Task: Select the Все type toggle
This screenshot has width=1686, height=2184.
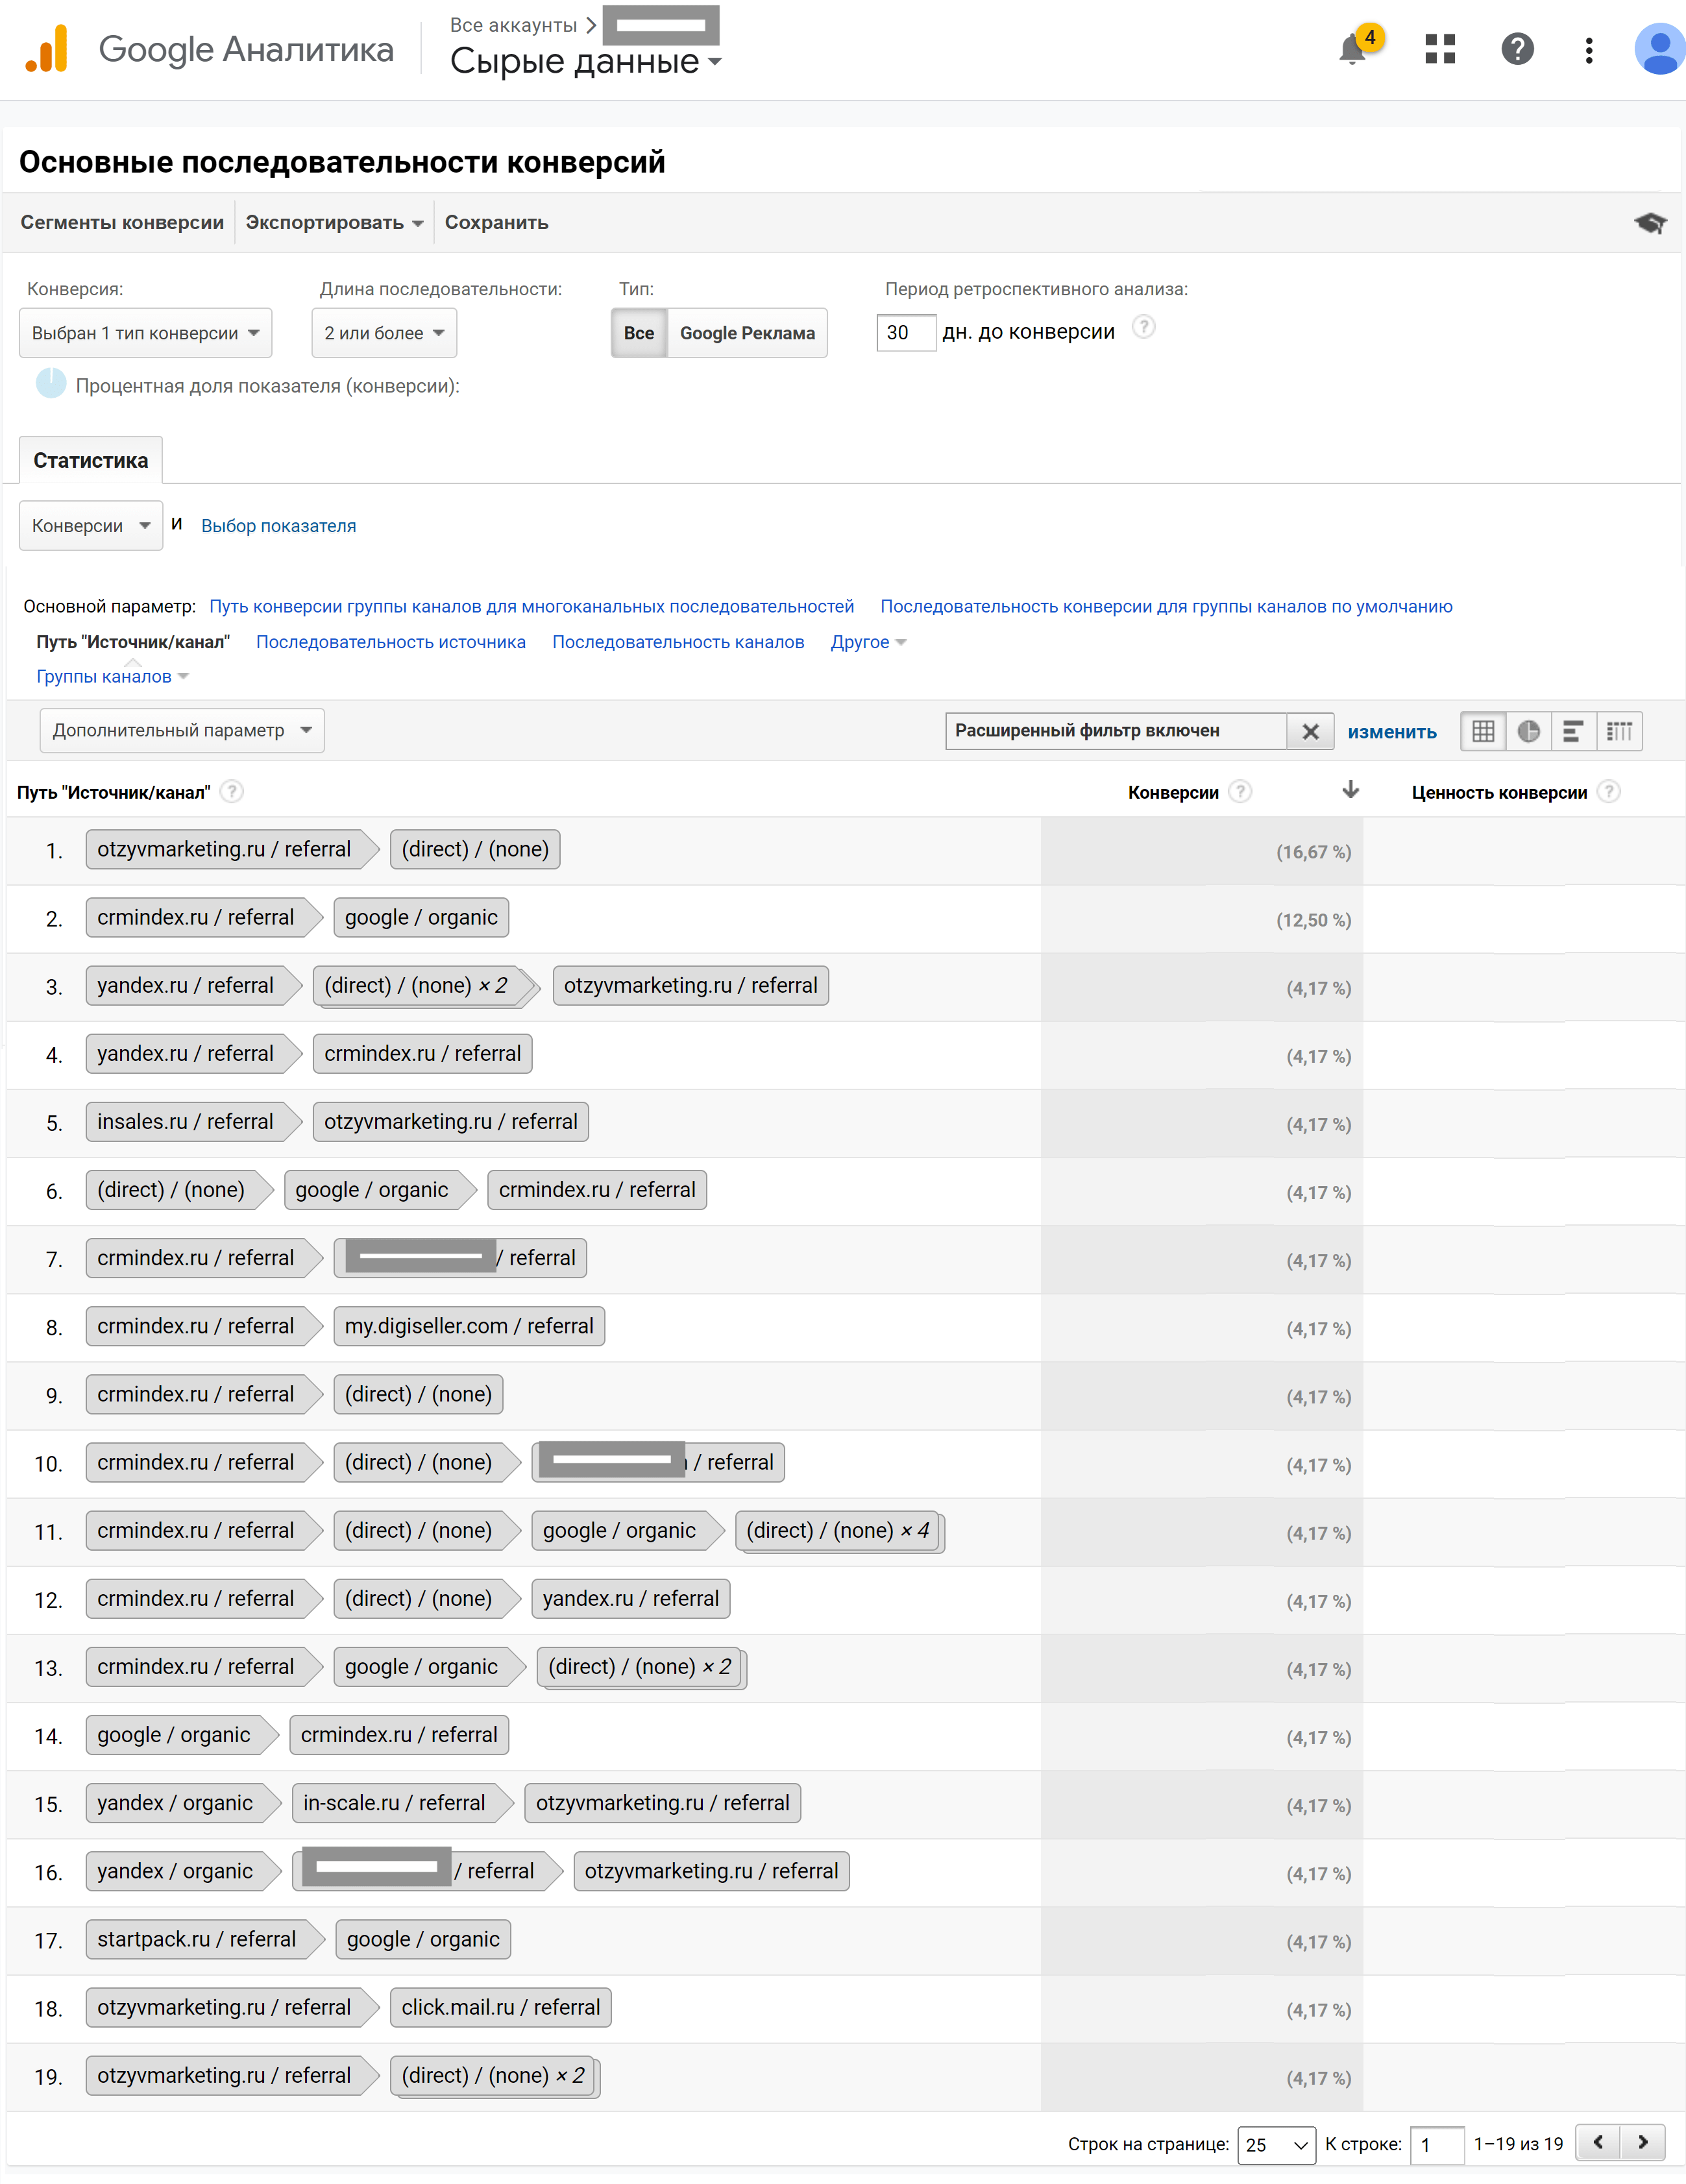Action: coord(639,333)
